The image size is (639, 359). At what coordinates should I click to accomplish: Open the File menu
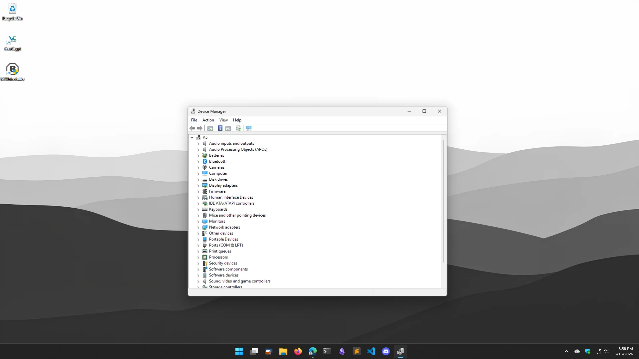tap(194, 120)
